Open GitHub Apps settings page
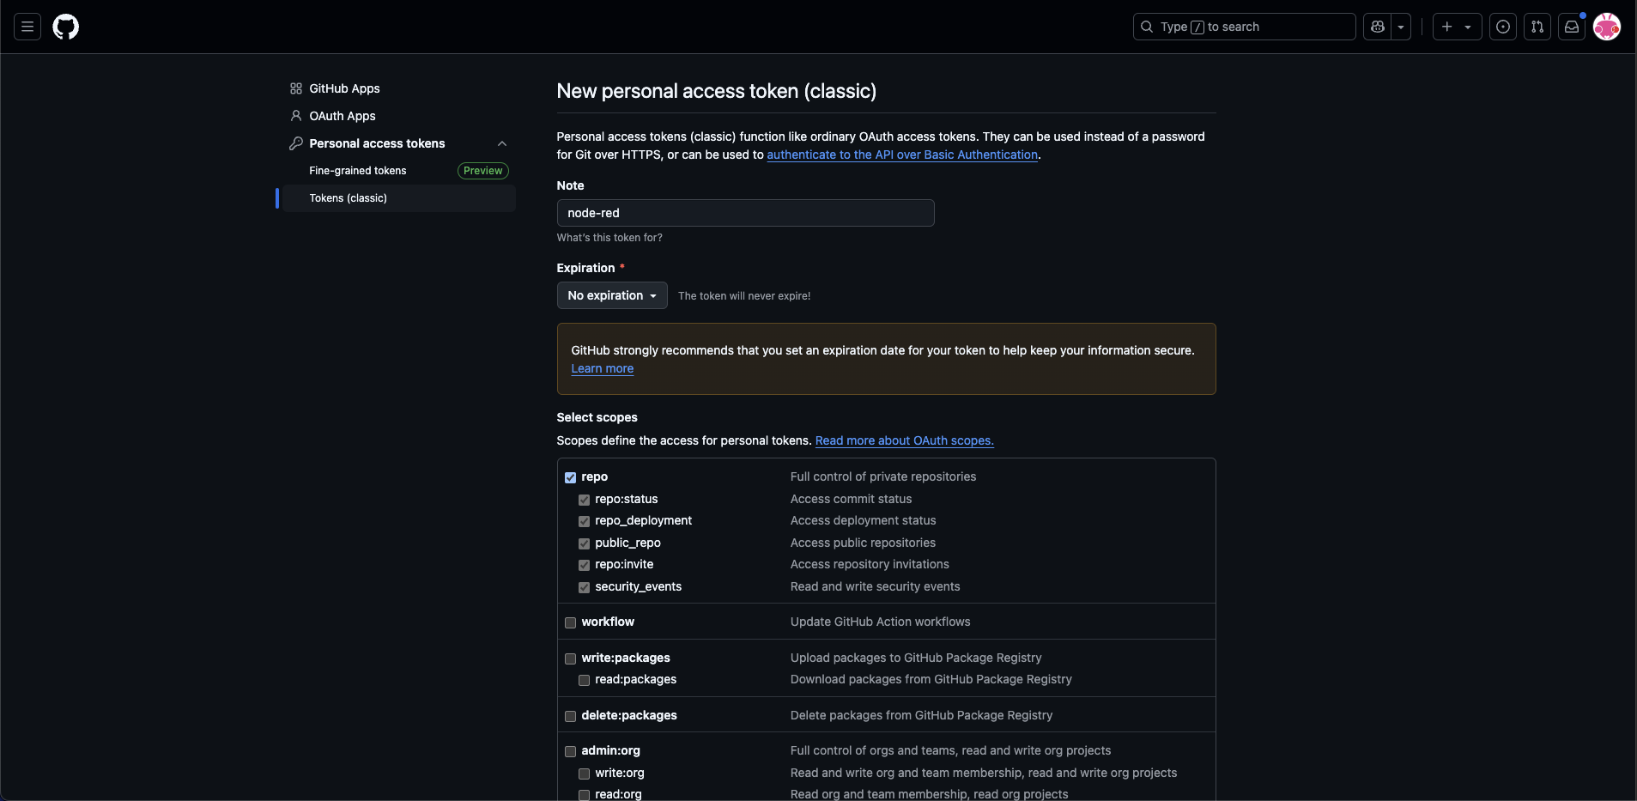Image resolution: width=1637 pixels, height=801 pixels. pos(344,88)
